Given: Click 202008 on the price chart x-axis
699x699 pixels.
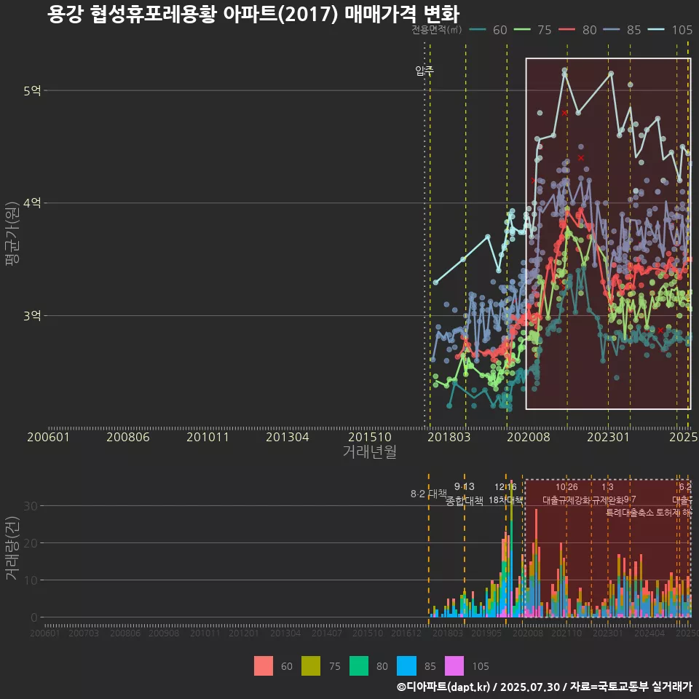Looking at the screenshot, I should coord(529,437).
